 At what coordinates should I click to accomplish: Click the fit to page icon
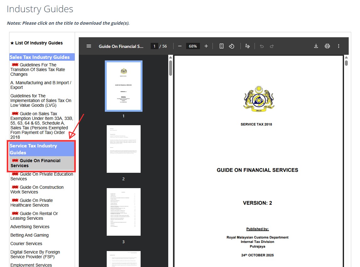(221, 46)
